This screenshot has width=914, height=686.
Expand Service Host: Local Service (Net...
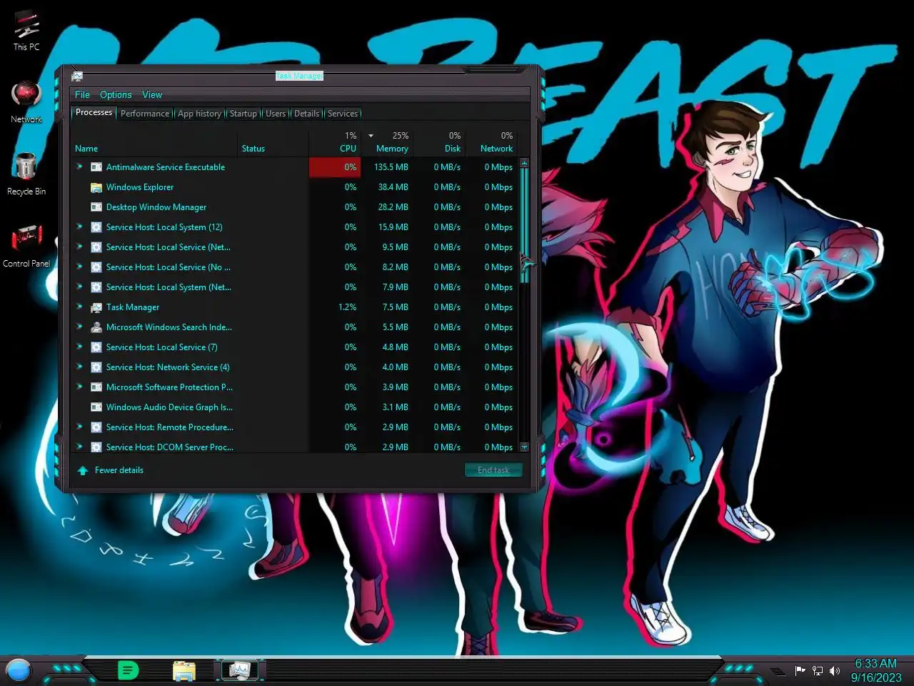[80, 247]
